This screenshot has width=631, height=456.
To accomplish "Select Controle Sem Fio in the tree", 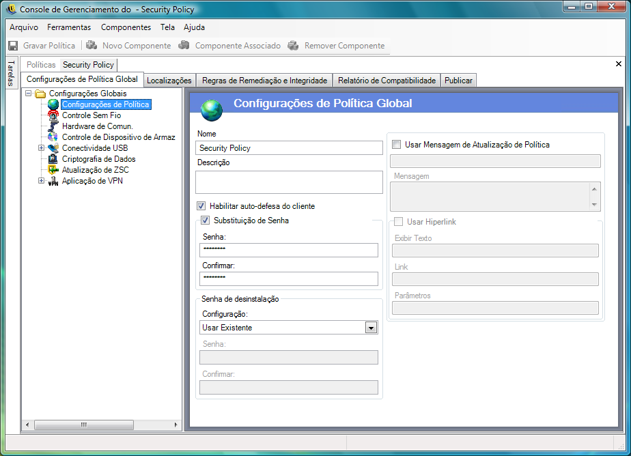I will [92, 115].
